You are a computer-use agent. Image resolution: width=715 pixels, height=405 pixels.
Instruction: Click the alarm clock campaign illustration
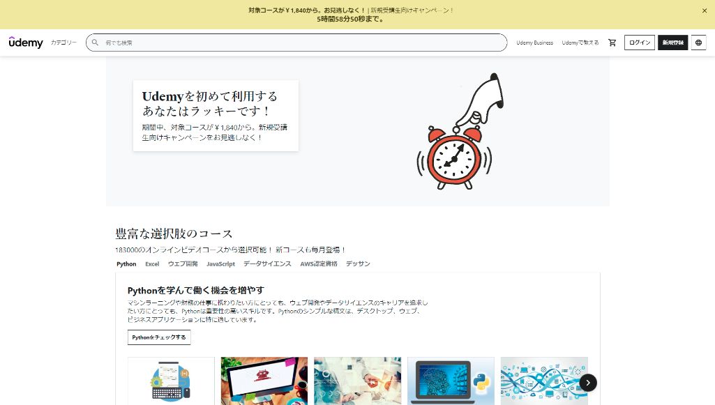click(x=459, y=131)
